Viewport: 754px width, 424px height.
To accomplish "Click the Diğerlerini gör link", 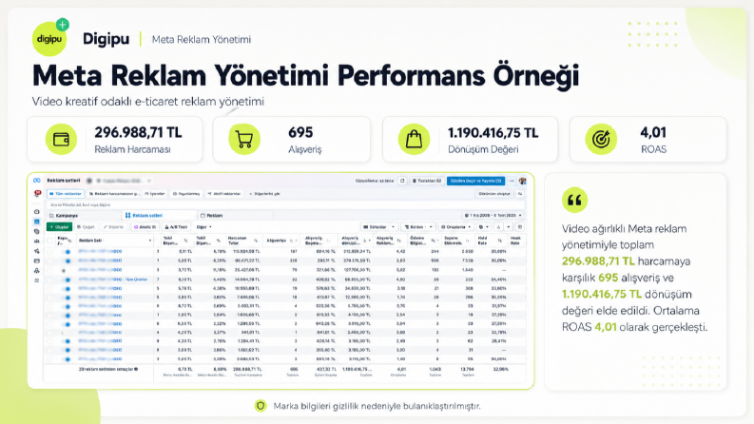I will pos(264,194).
